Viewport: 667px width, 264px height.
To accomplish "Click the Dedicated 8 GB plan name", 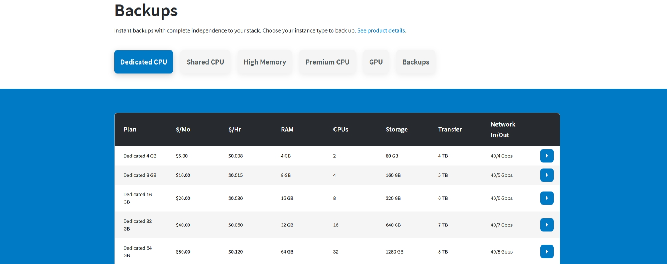I will pyautogui.click(x=140, y=175).
